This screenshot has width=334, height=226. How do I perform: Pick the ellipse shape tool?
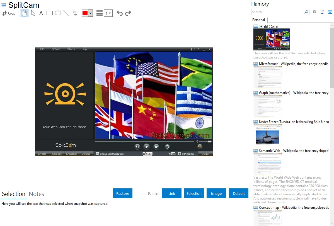(x=58, y=13)
